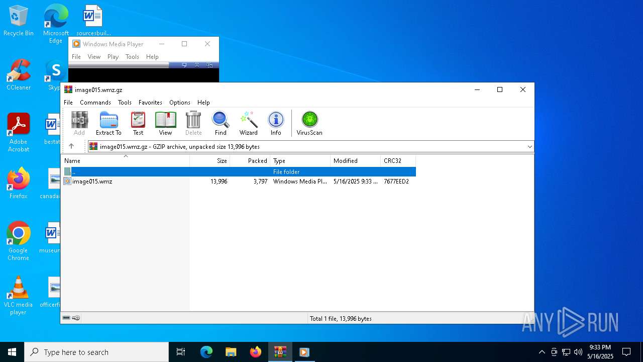This screenshot has height=362, width=643.
Task: Click the CRC32 value 7677EED2
Action: pos(396,182)
